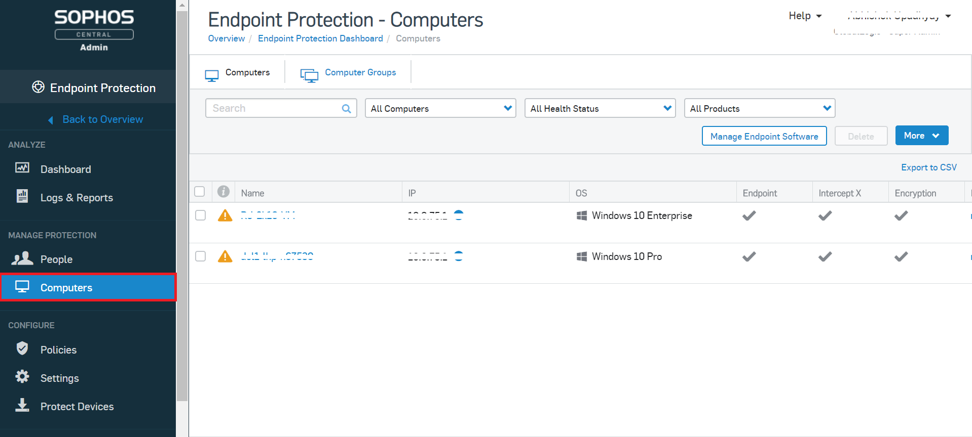Open the Help menu
Screen dimensions: 972x437
805,16
